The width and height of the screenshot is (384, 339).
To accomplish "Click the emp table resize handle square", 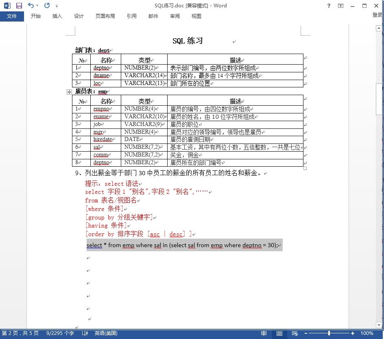I will tap(305, 168).
